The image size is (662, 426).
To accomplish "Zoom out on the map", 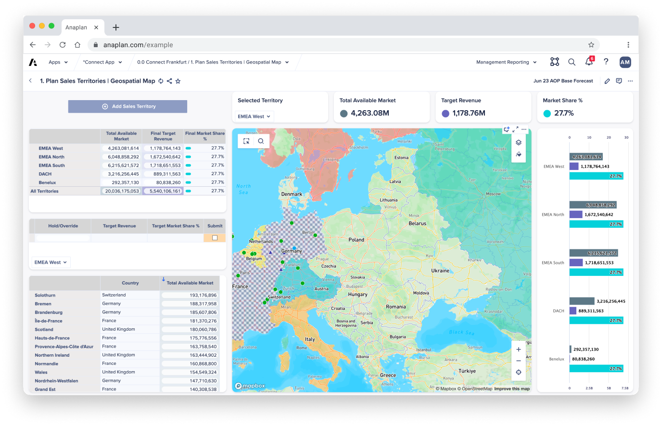I will click(519, 361).
